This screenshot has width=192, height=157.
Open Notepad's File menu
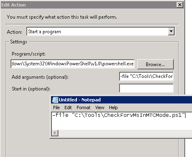[56, 108]
